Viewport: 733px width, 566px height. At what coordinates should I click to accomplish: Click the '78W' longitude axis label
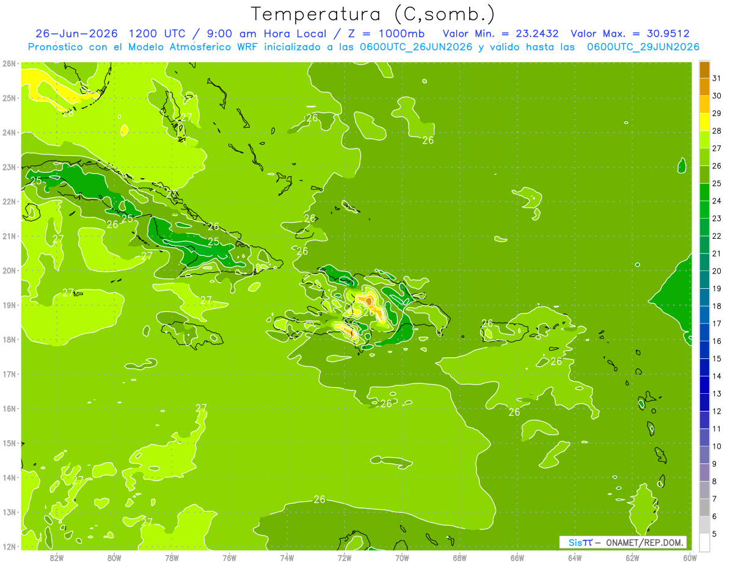(x=172, y=557)
